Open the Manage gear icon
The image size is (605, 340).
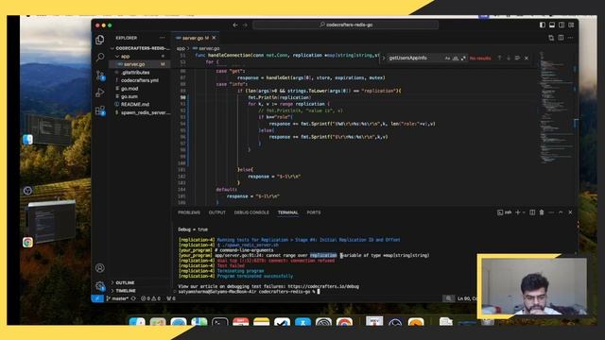click(100, 286)
